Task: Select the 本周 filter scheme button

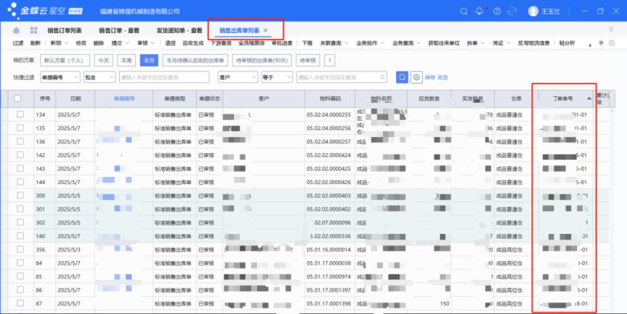Action: click(125, 60)
